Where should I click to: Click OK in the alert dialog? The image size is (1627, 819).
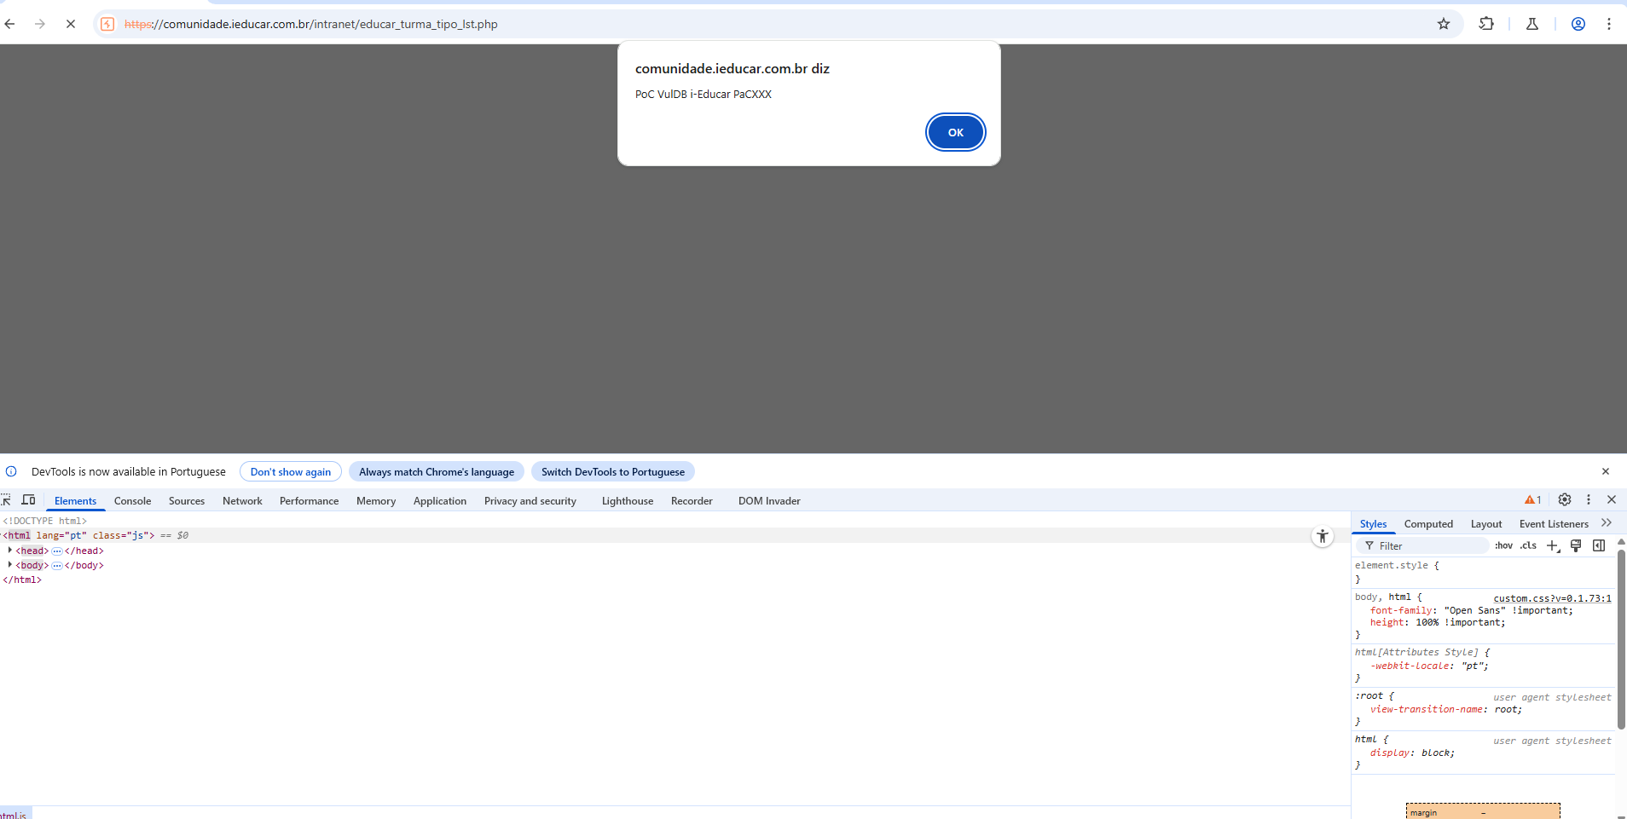click(x=955, y=132)
